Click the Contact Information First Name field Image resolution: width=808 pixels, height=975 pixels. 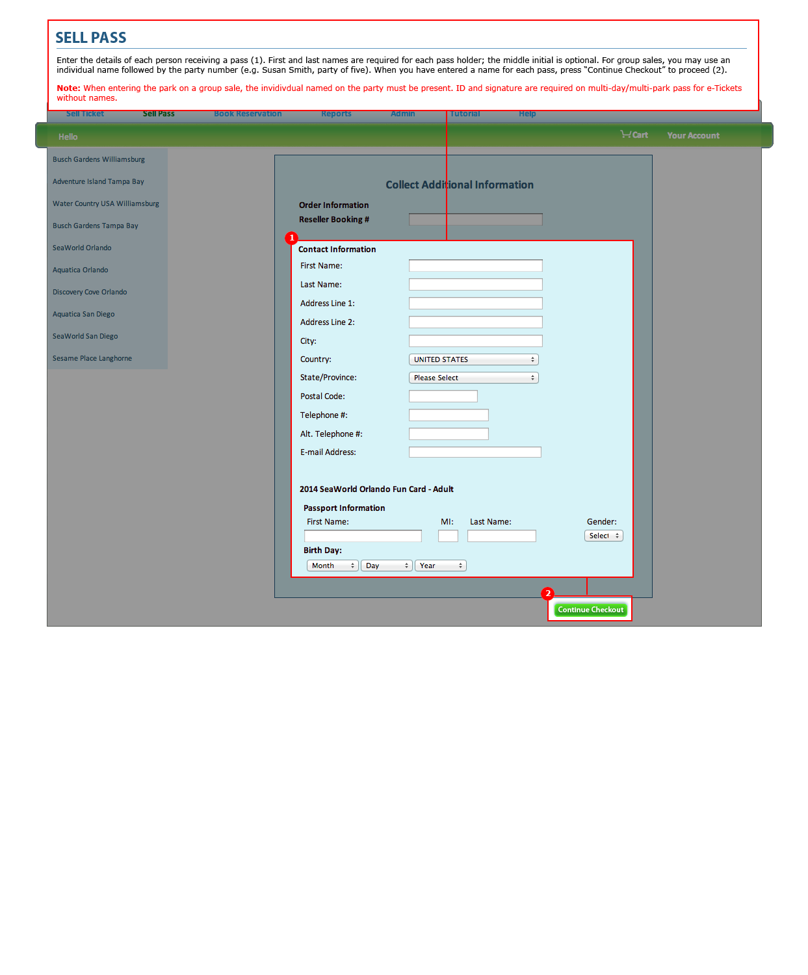point(476,265)
